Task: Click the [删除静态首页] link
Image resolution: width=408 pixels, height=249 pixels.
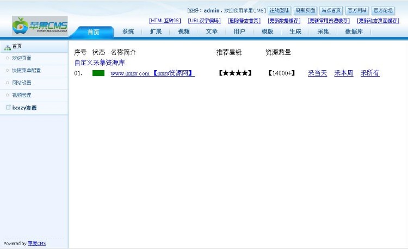Action: coord(244,21)
